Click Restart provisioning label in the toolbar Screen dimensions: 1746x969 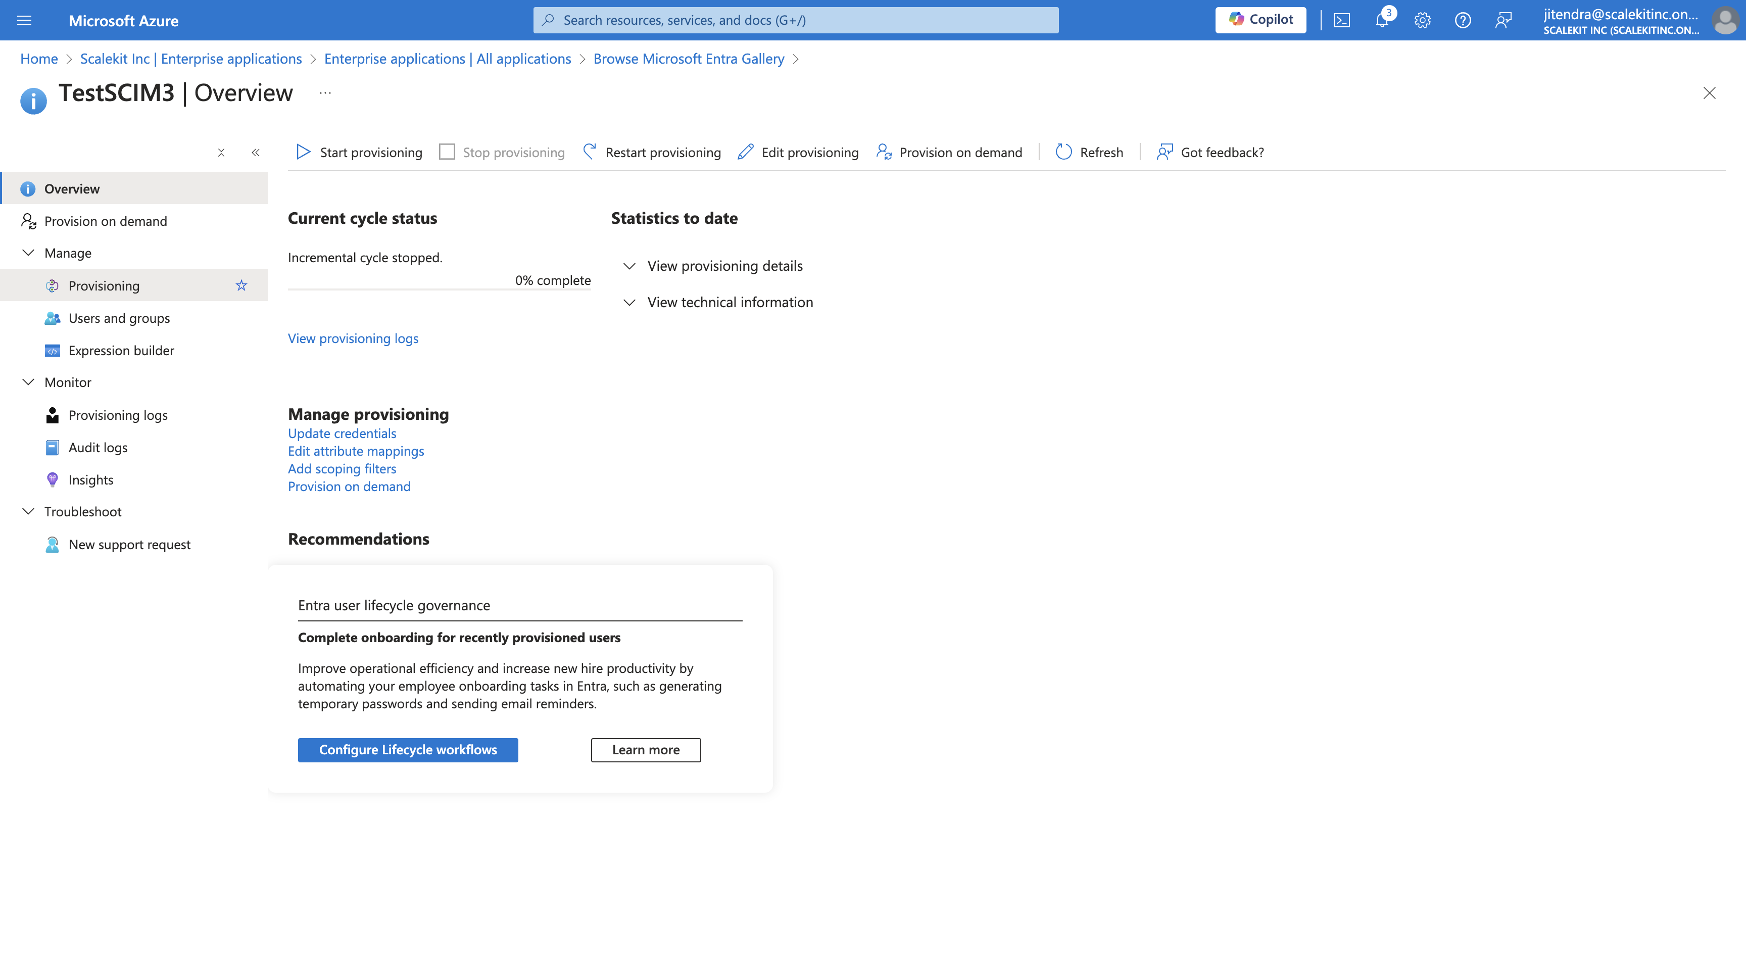663,153
